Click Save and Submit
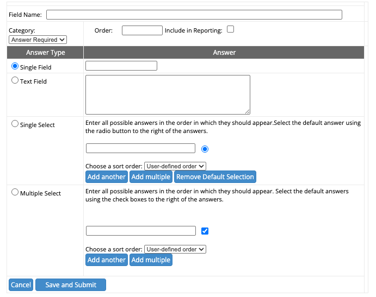 (71, 285)
